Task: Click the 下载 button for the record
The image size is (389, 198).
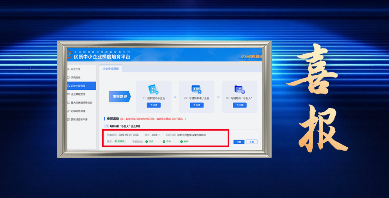Action: point(252,142)
